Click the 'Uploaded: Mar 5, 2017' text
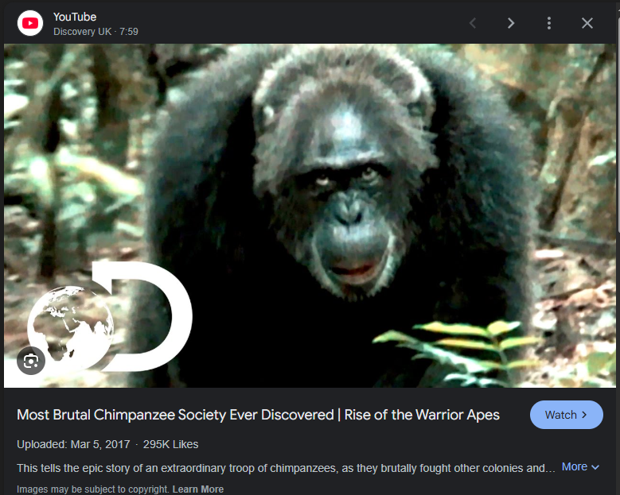 point(73,444)
